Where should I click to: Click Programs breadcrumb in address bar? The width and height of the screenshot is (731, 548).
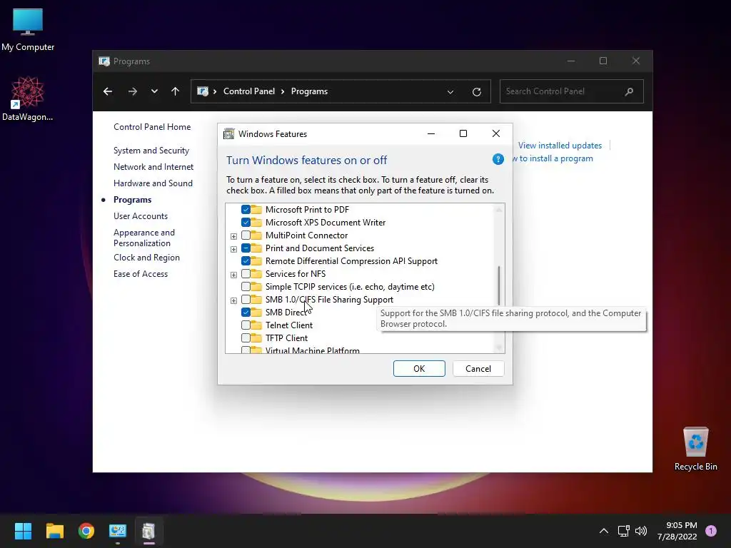(x=309, y=91)
